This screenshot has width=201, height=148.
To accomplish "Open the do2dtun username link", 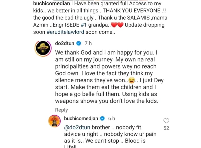I will [65, 43].
